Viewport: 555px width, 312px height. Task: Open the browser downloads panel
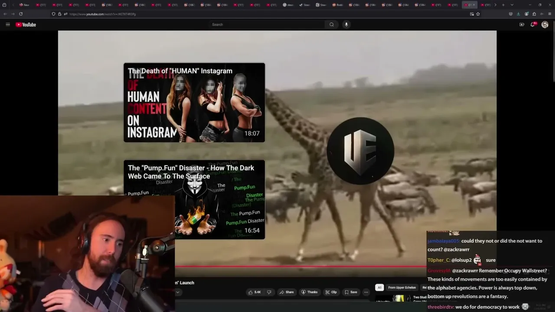click(x=518, y=14)
